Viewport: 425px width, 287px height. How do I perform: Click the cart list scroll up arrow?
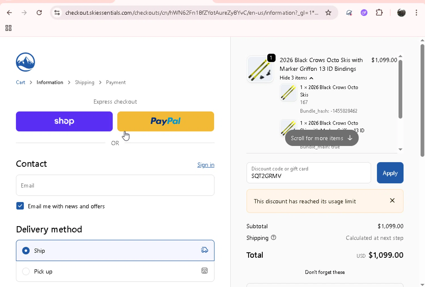pyautogui.click(x=400, y=56)
